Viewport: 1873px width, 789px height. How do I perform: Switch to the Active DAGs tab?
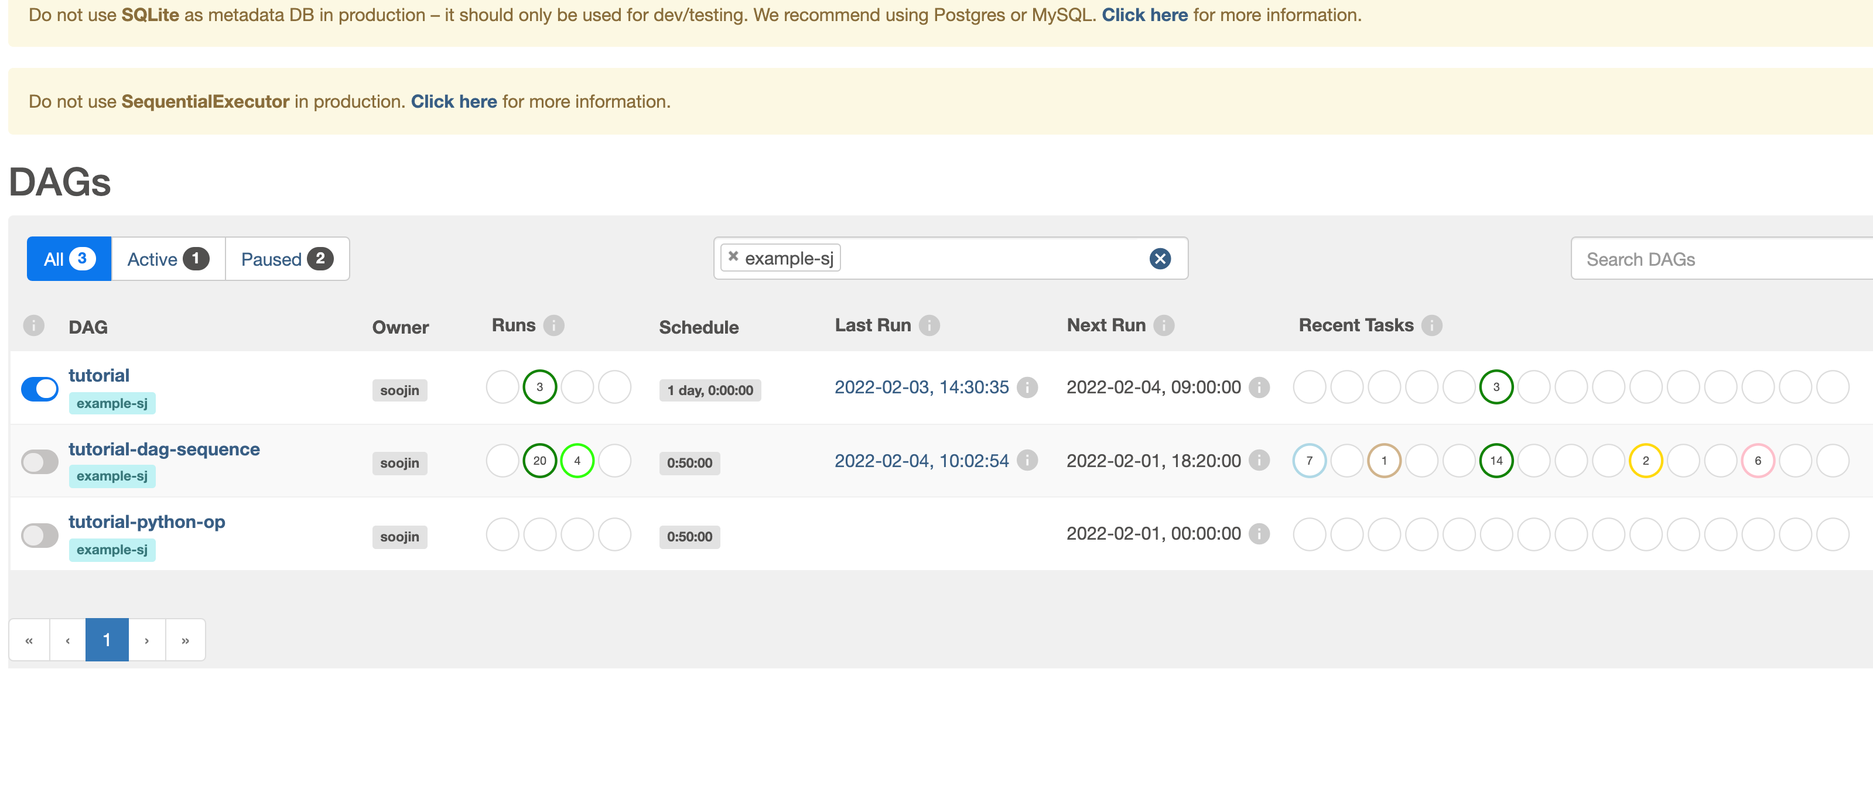[168, 259]
